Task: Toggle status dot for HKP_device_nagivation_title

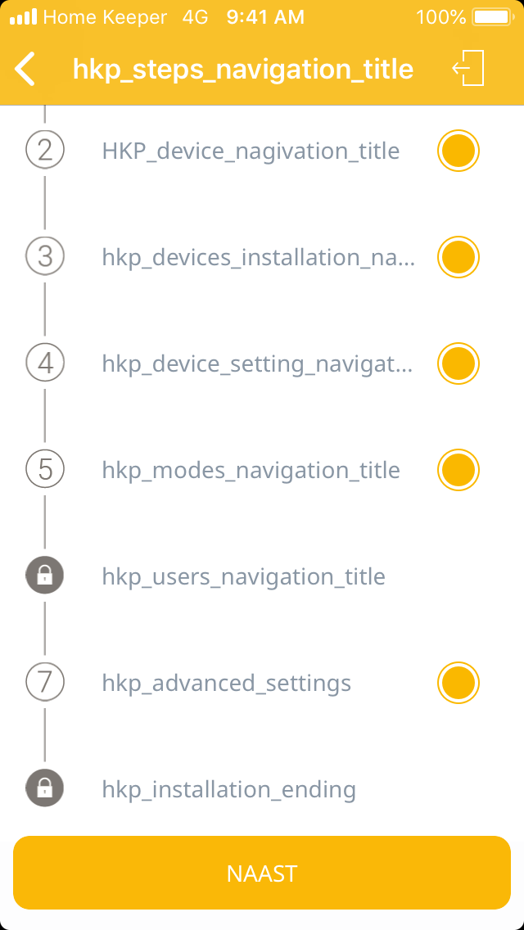Action: (x=458, y=151)
